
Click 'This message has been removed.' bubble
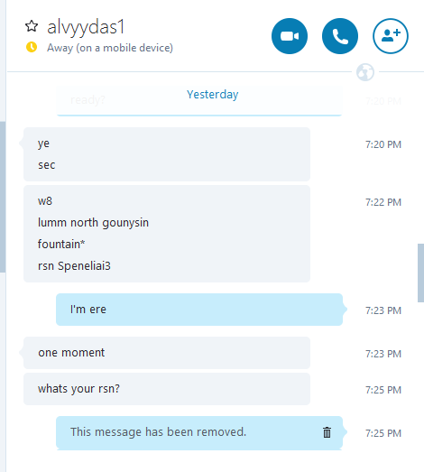(199, 432)
